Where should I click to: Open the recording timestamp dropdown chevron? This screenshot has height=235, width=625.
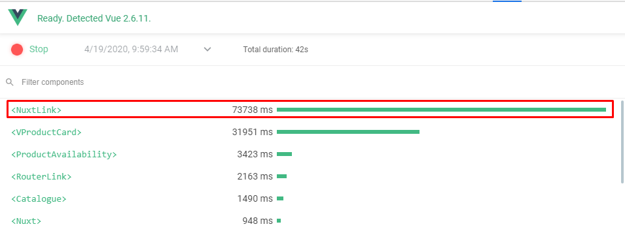[207, 50]
